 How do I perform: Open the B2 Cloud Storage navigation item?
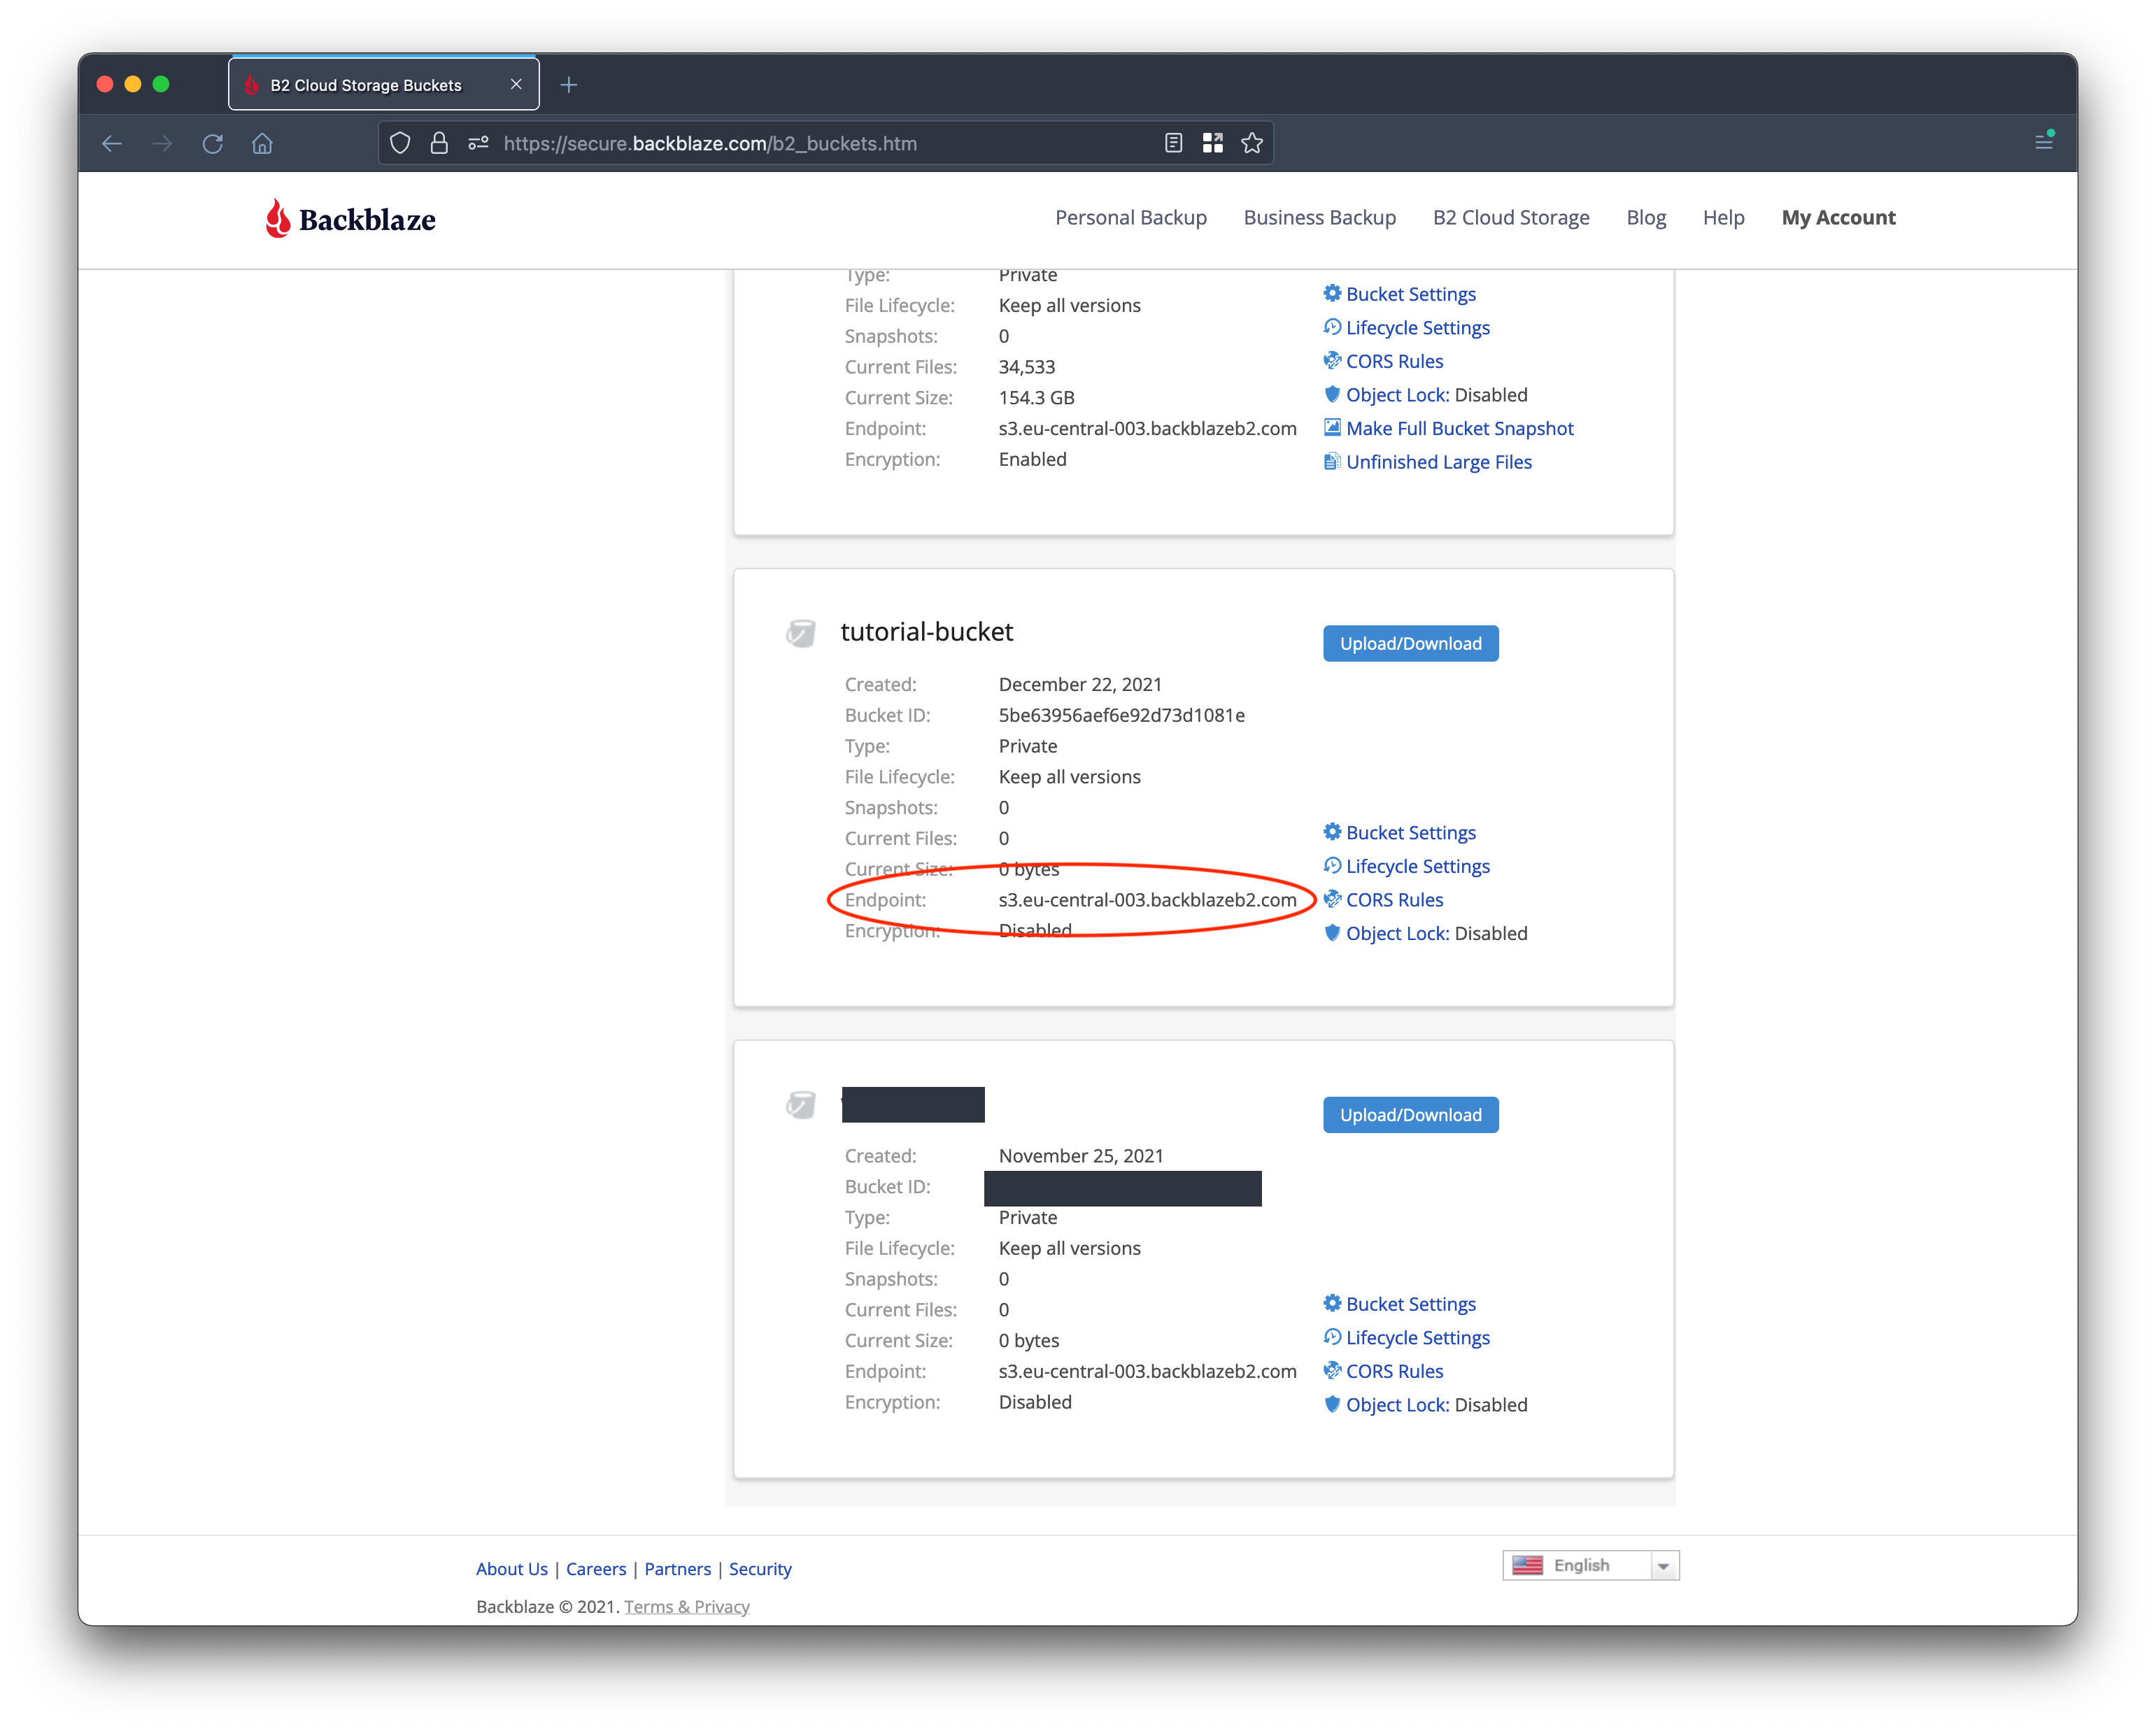point(1510,218)
